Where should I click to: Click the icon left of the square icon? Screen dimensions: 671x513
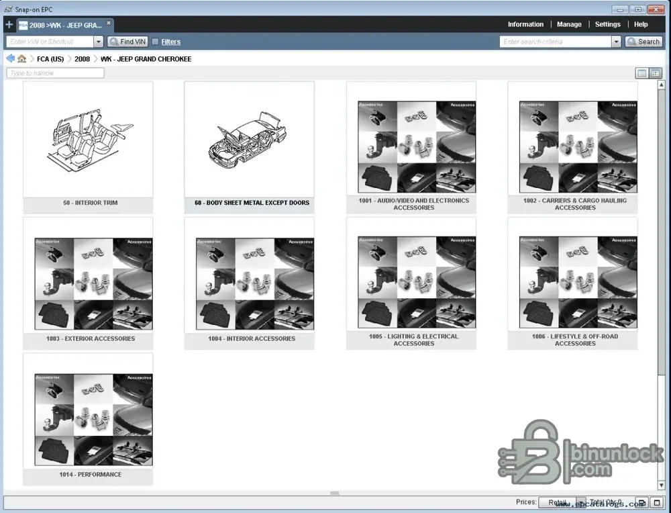click(x=642, y=502)
